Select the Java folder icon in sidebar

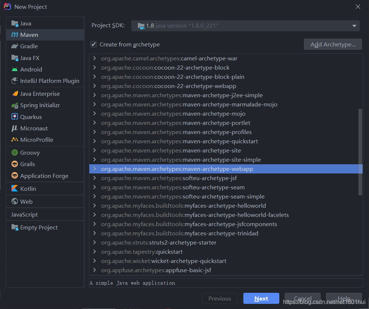click(15, 24)
